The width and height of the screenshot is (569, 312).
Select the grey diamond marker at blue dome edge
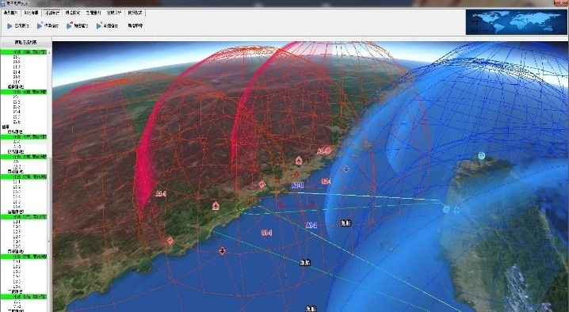(x=346, y=169)
